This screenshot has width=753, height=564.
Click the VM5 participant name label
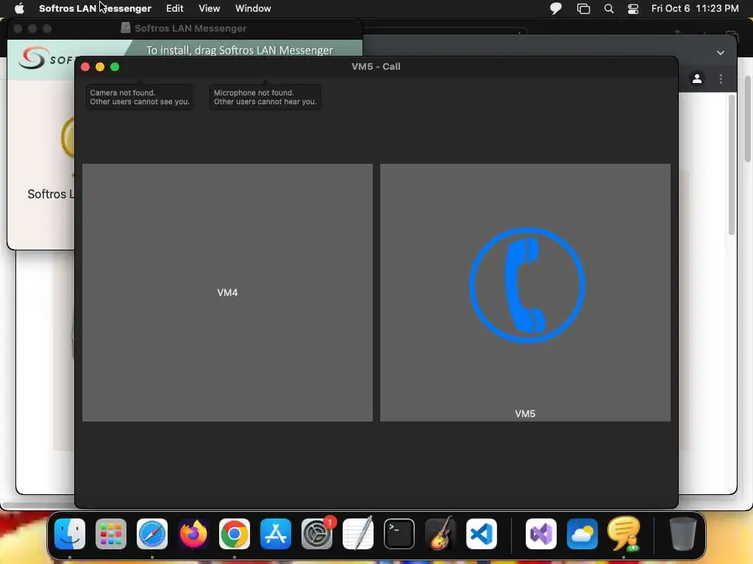click(525, 413)
